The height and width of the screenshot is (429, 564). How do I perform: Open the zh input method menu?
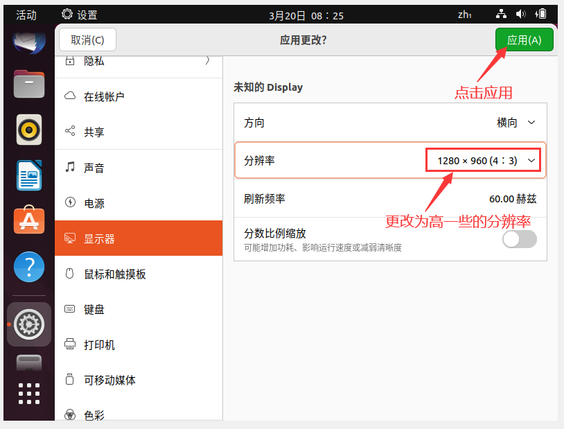point(464,15)
